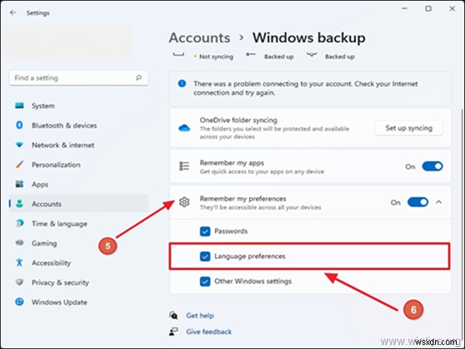Maximize the Settings window
Screen dimensions: 465x349
[x=428, y=9]
